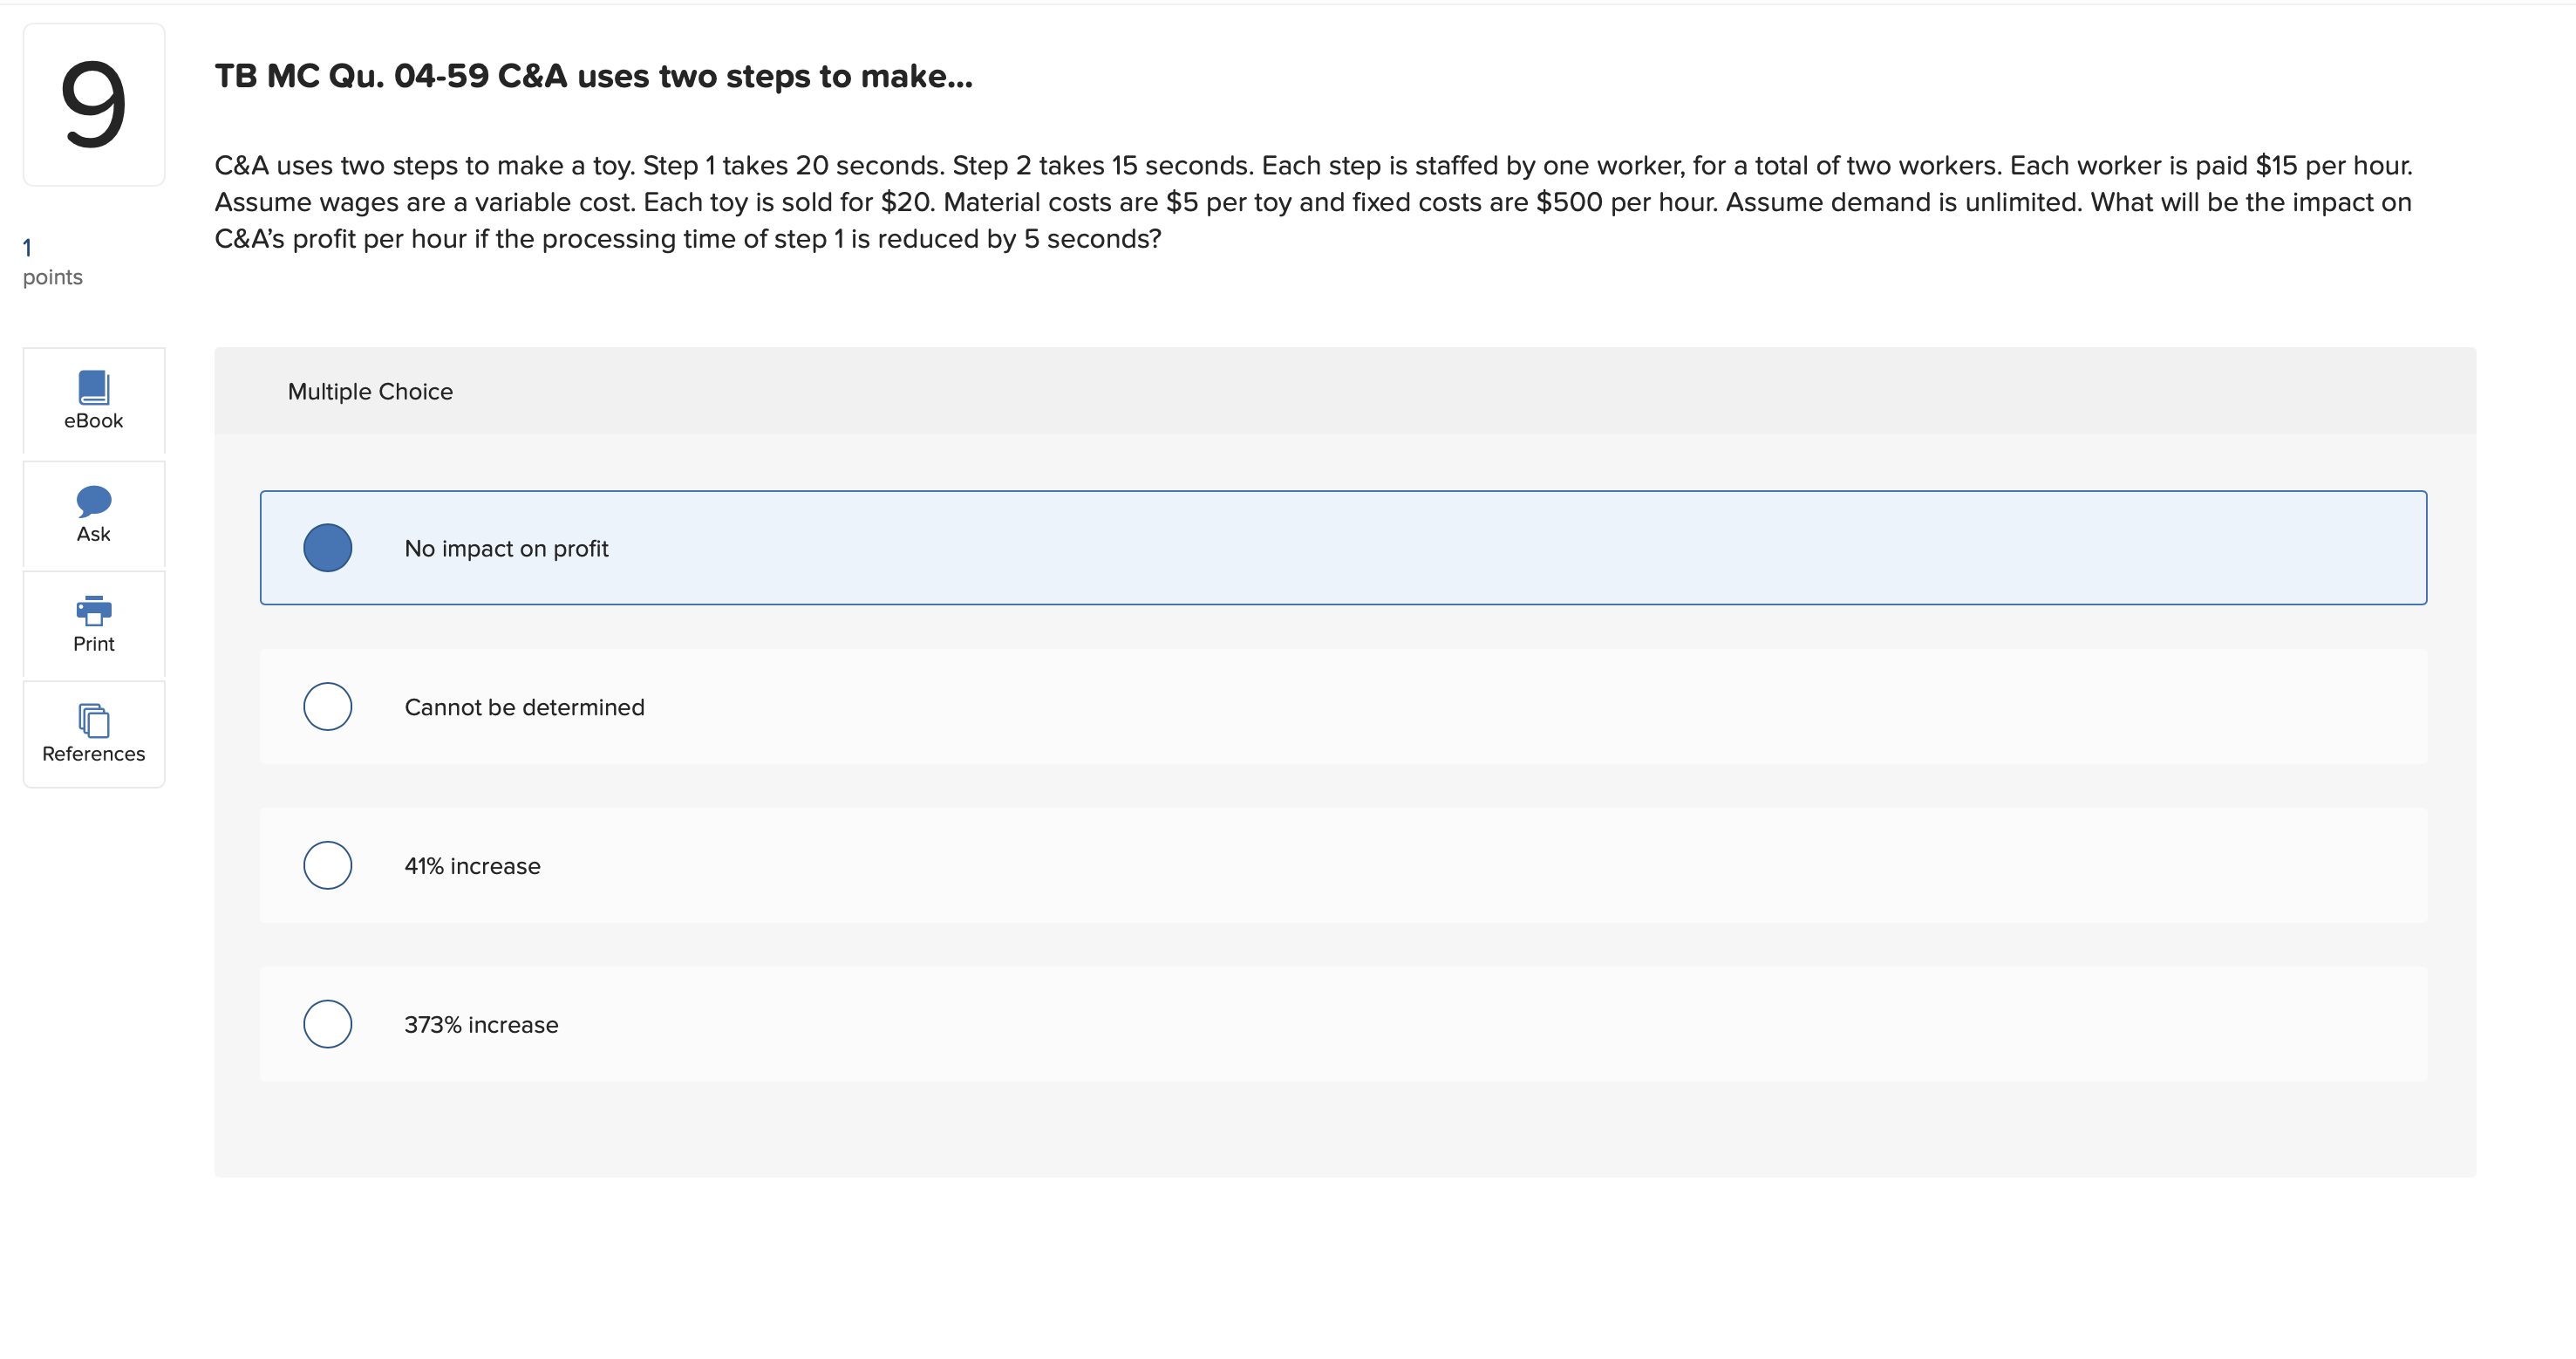Image resolution: width=2576 pixels, height=1359 pixels.
Task: Click the '41% increase' answer text
Action: coord(472,866)
